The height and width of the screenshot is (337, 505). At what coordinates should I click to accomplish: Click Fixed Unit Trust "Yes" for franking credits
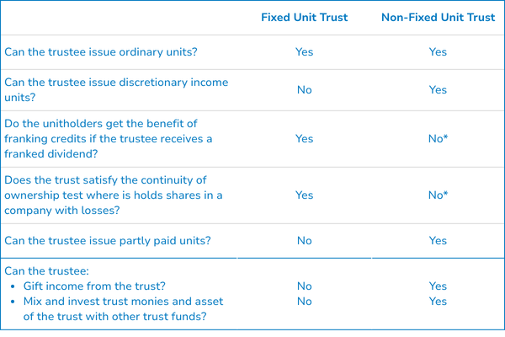click(x=305, y=139)
